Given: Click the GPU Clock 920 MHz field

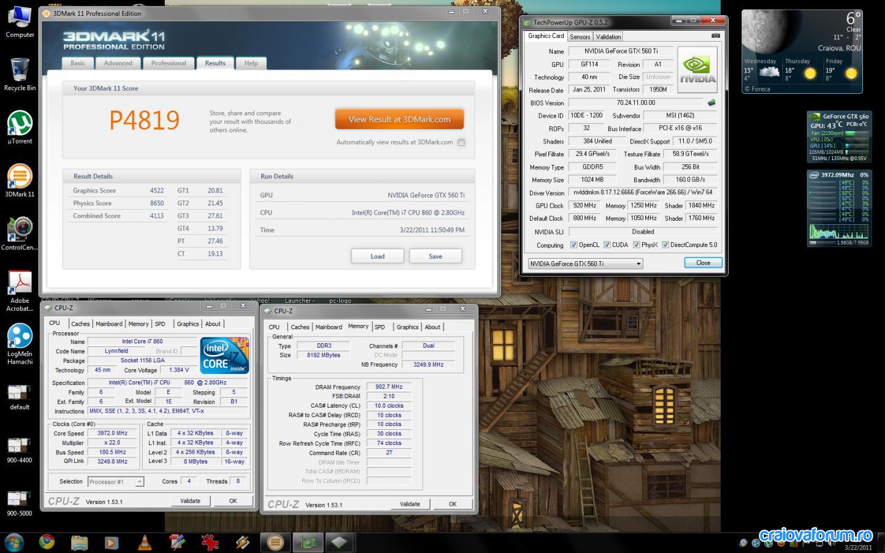Looking at the screenshot, I should 584,205.
